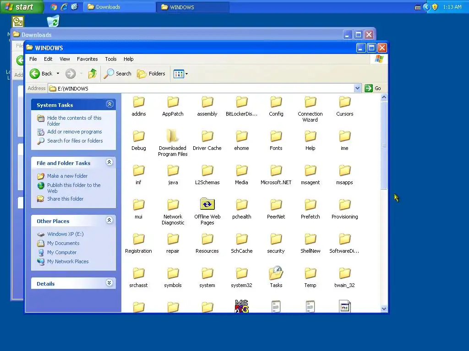Open the Favorites menu

pyautogui.click(x=87, y=59)
